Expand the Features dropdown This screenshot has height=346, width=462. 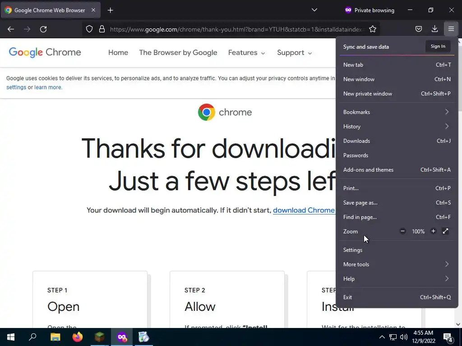pyautogui.click(x=247, y=53)
